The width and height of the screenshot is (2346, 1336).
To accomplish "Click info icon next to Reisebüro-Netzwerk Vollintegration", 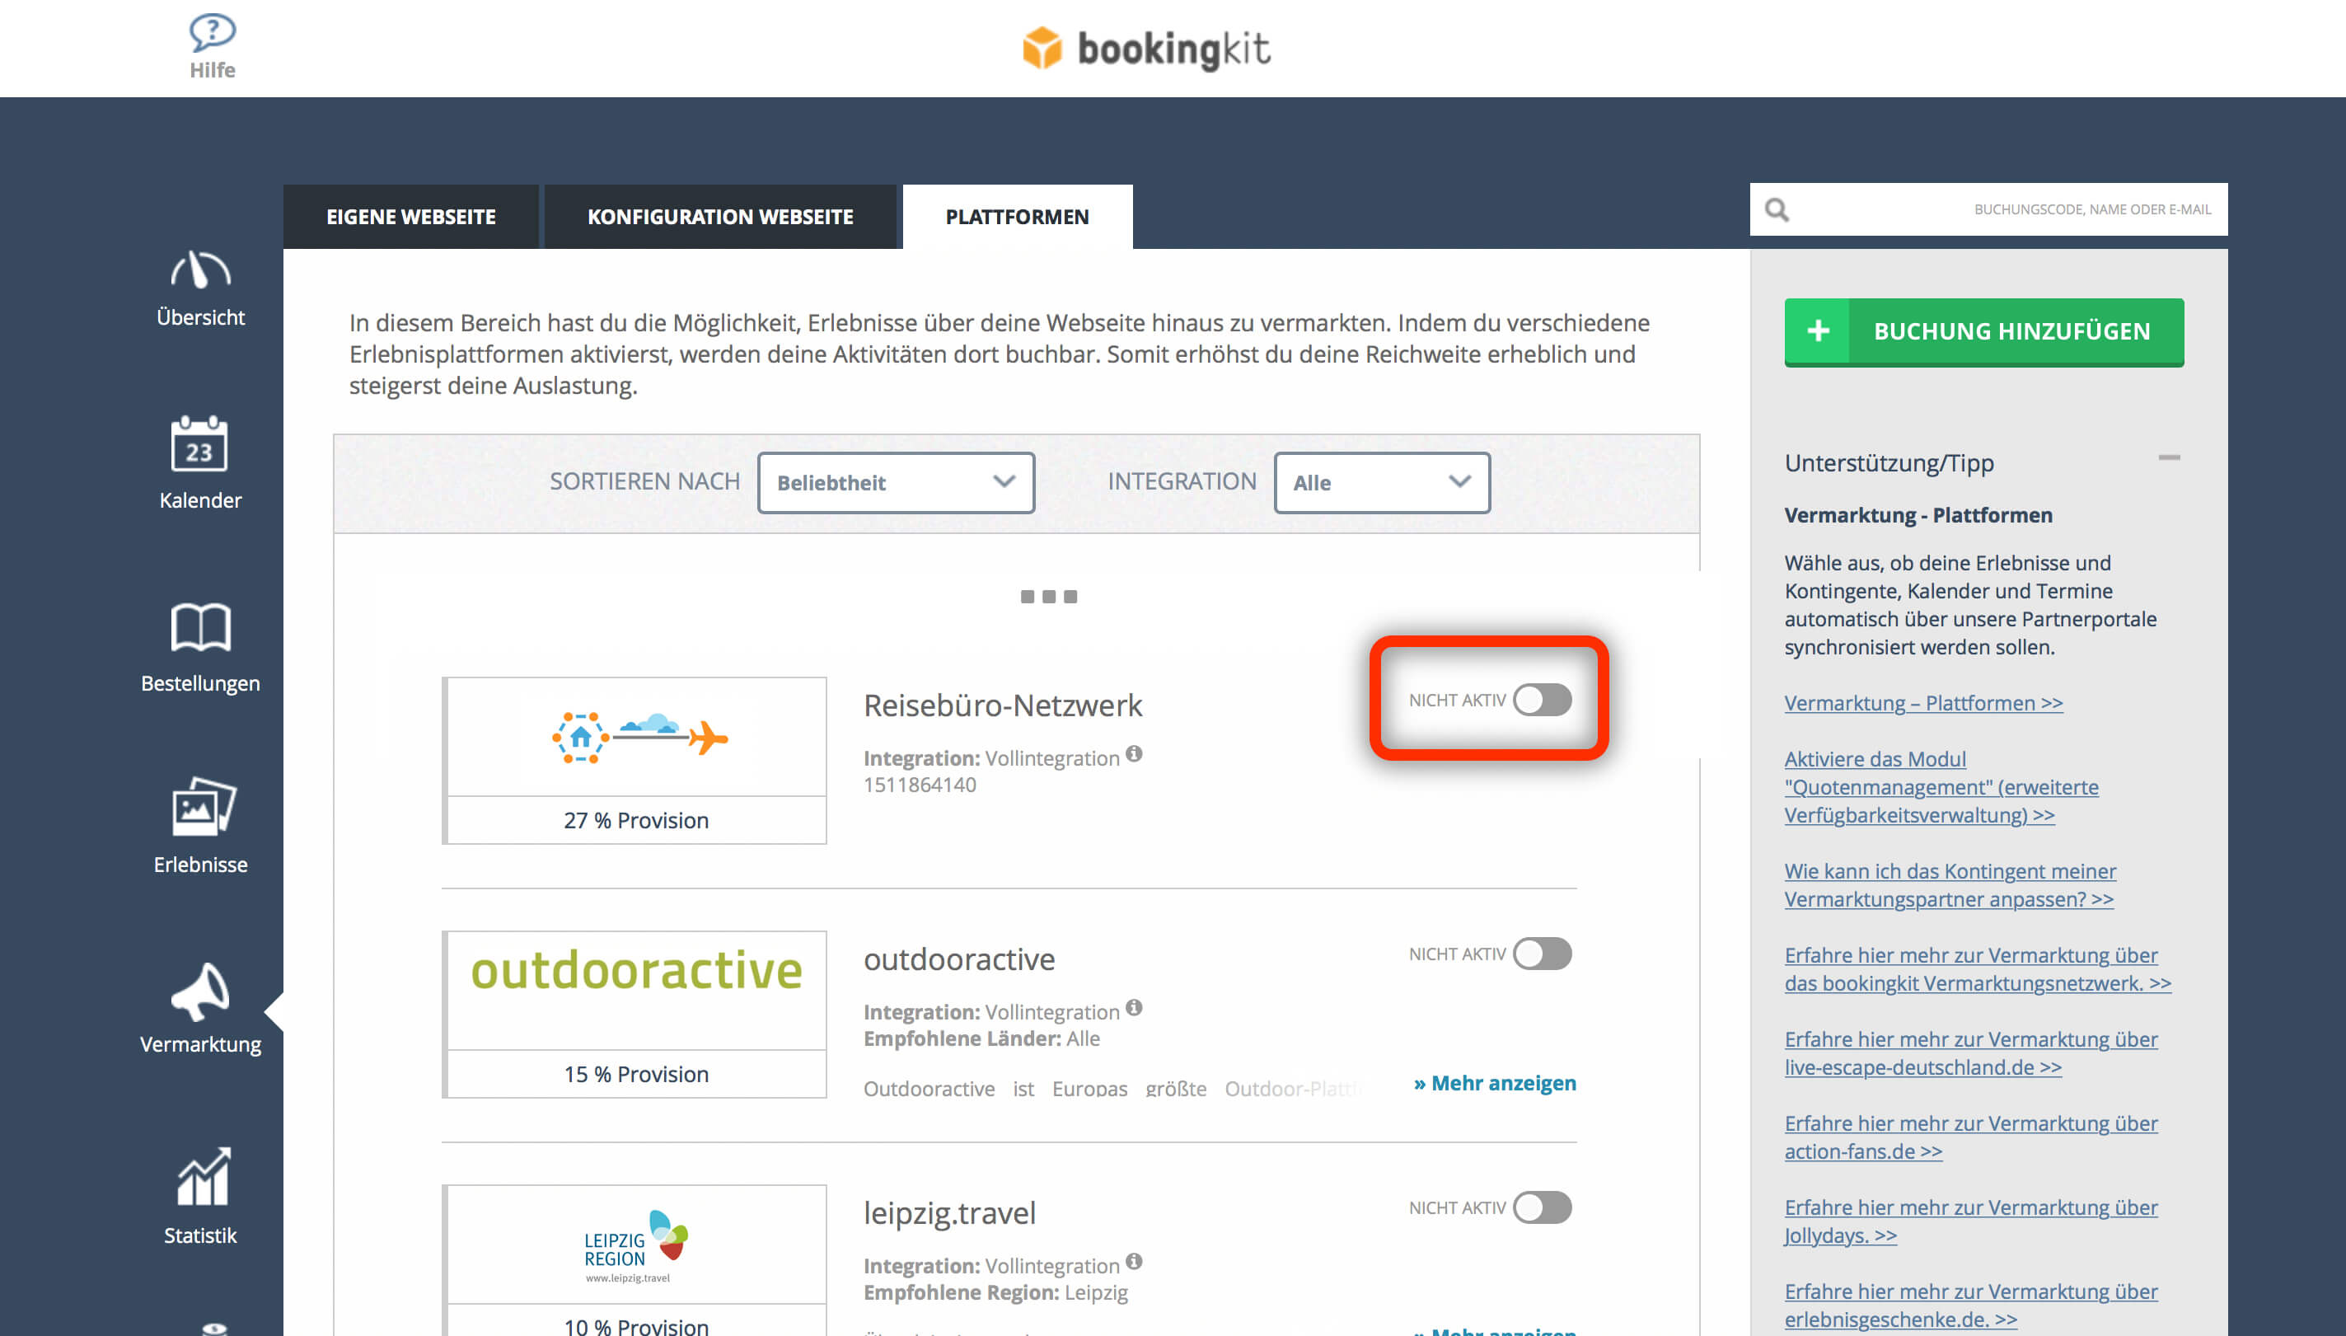I will pyautogui.click(x=1135, y=754).
